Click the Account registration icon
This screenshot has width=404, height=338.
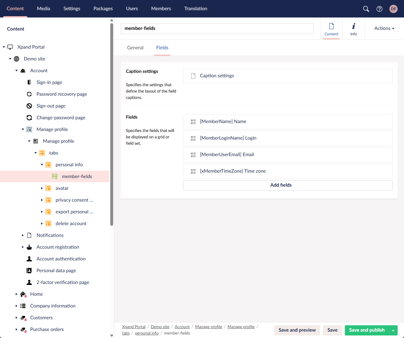point(29,247)
